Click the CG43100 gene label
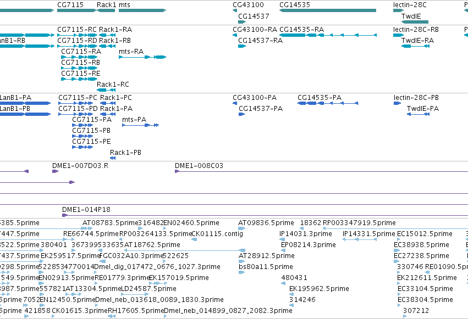The image size is (468, 319). (249, 5)
